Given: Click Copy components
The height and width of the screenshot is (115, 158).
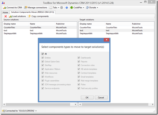Looking at the screenshot, I should (39, 16).
